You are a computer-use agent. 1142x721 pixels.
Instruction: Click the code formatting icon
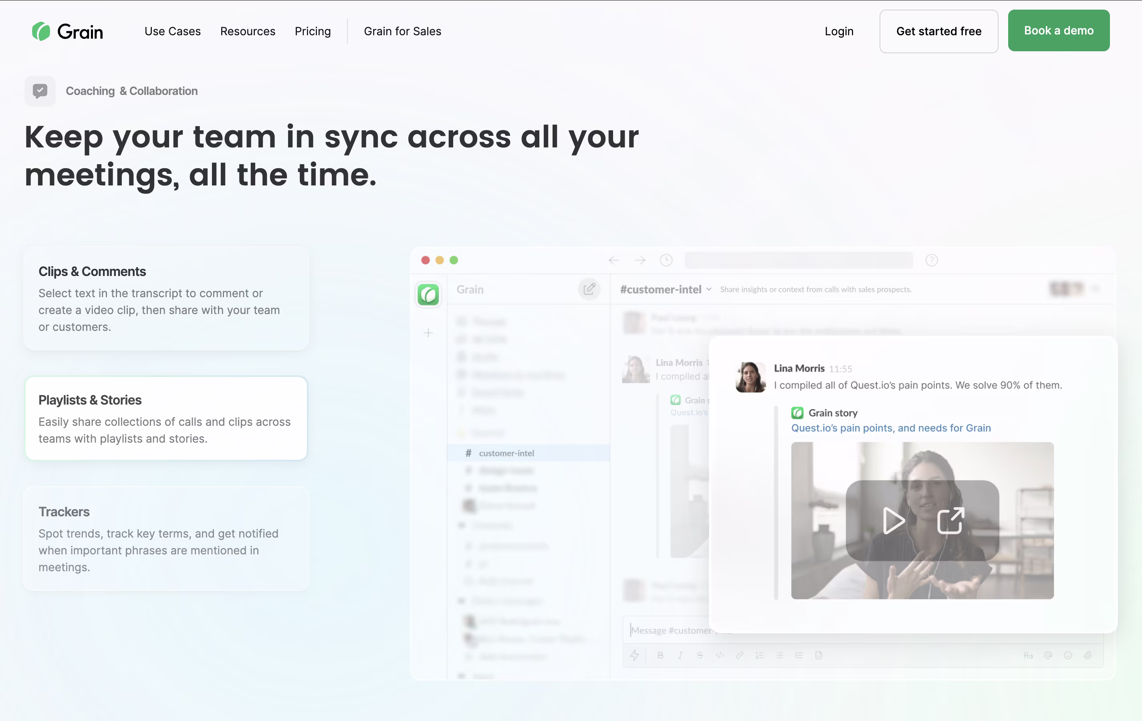[x=719, y=655]
